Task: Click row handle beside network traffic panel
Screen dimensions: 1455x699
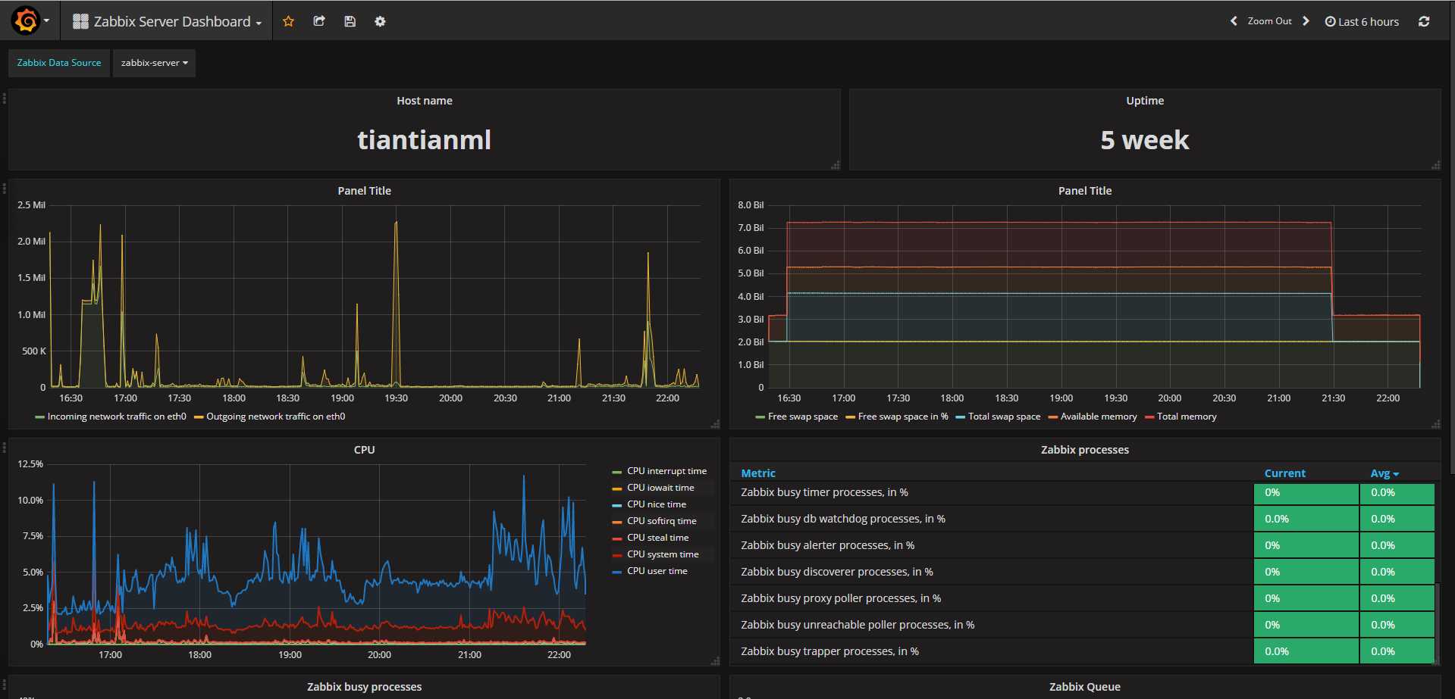Action: point(5,188)
